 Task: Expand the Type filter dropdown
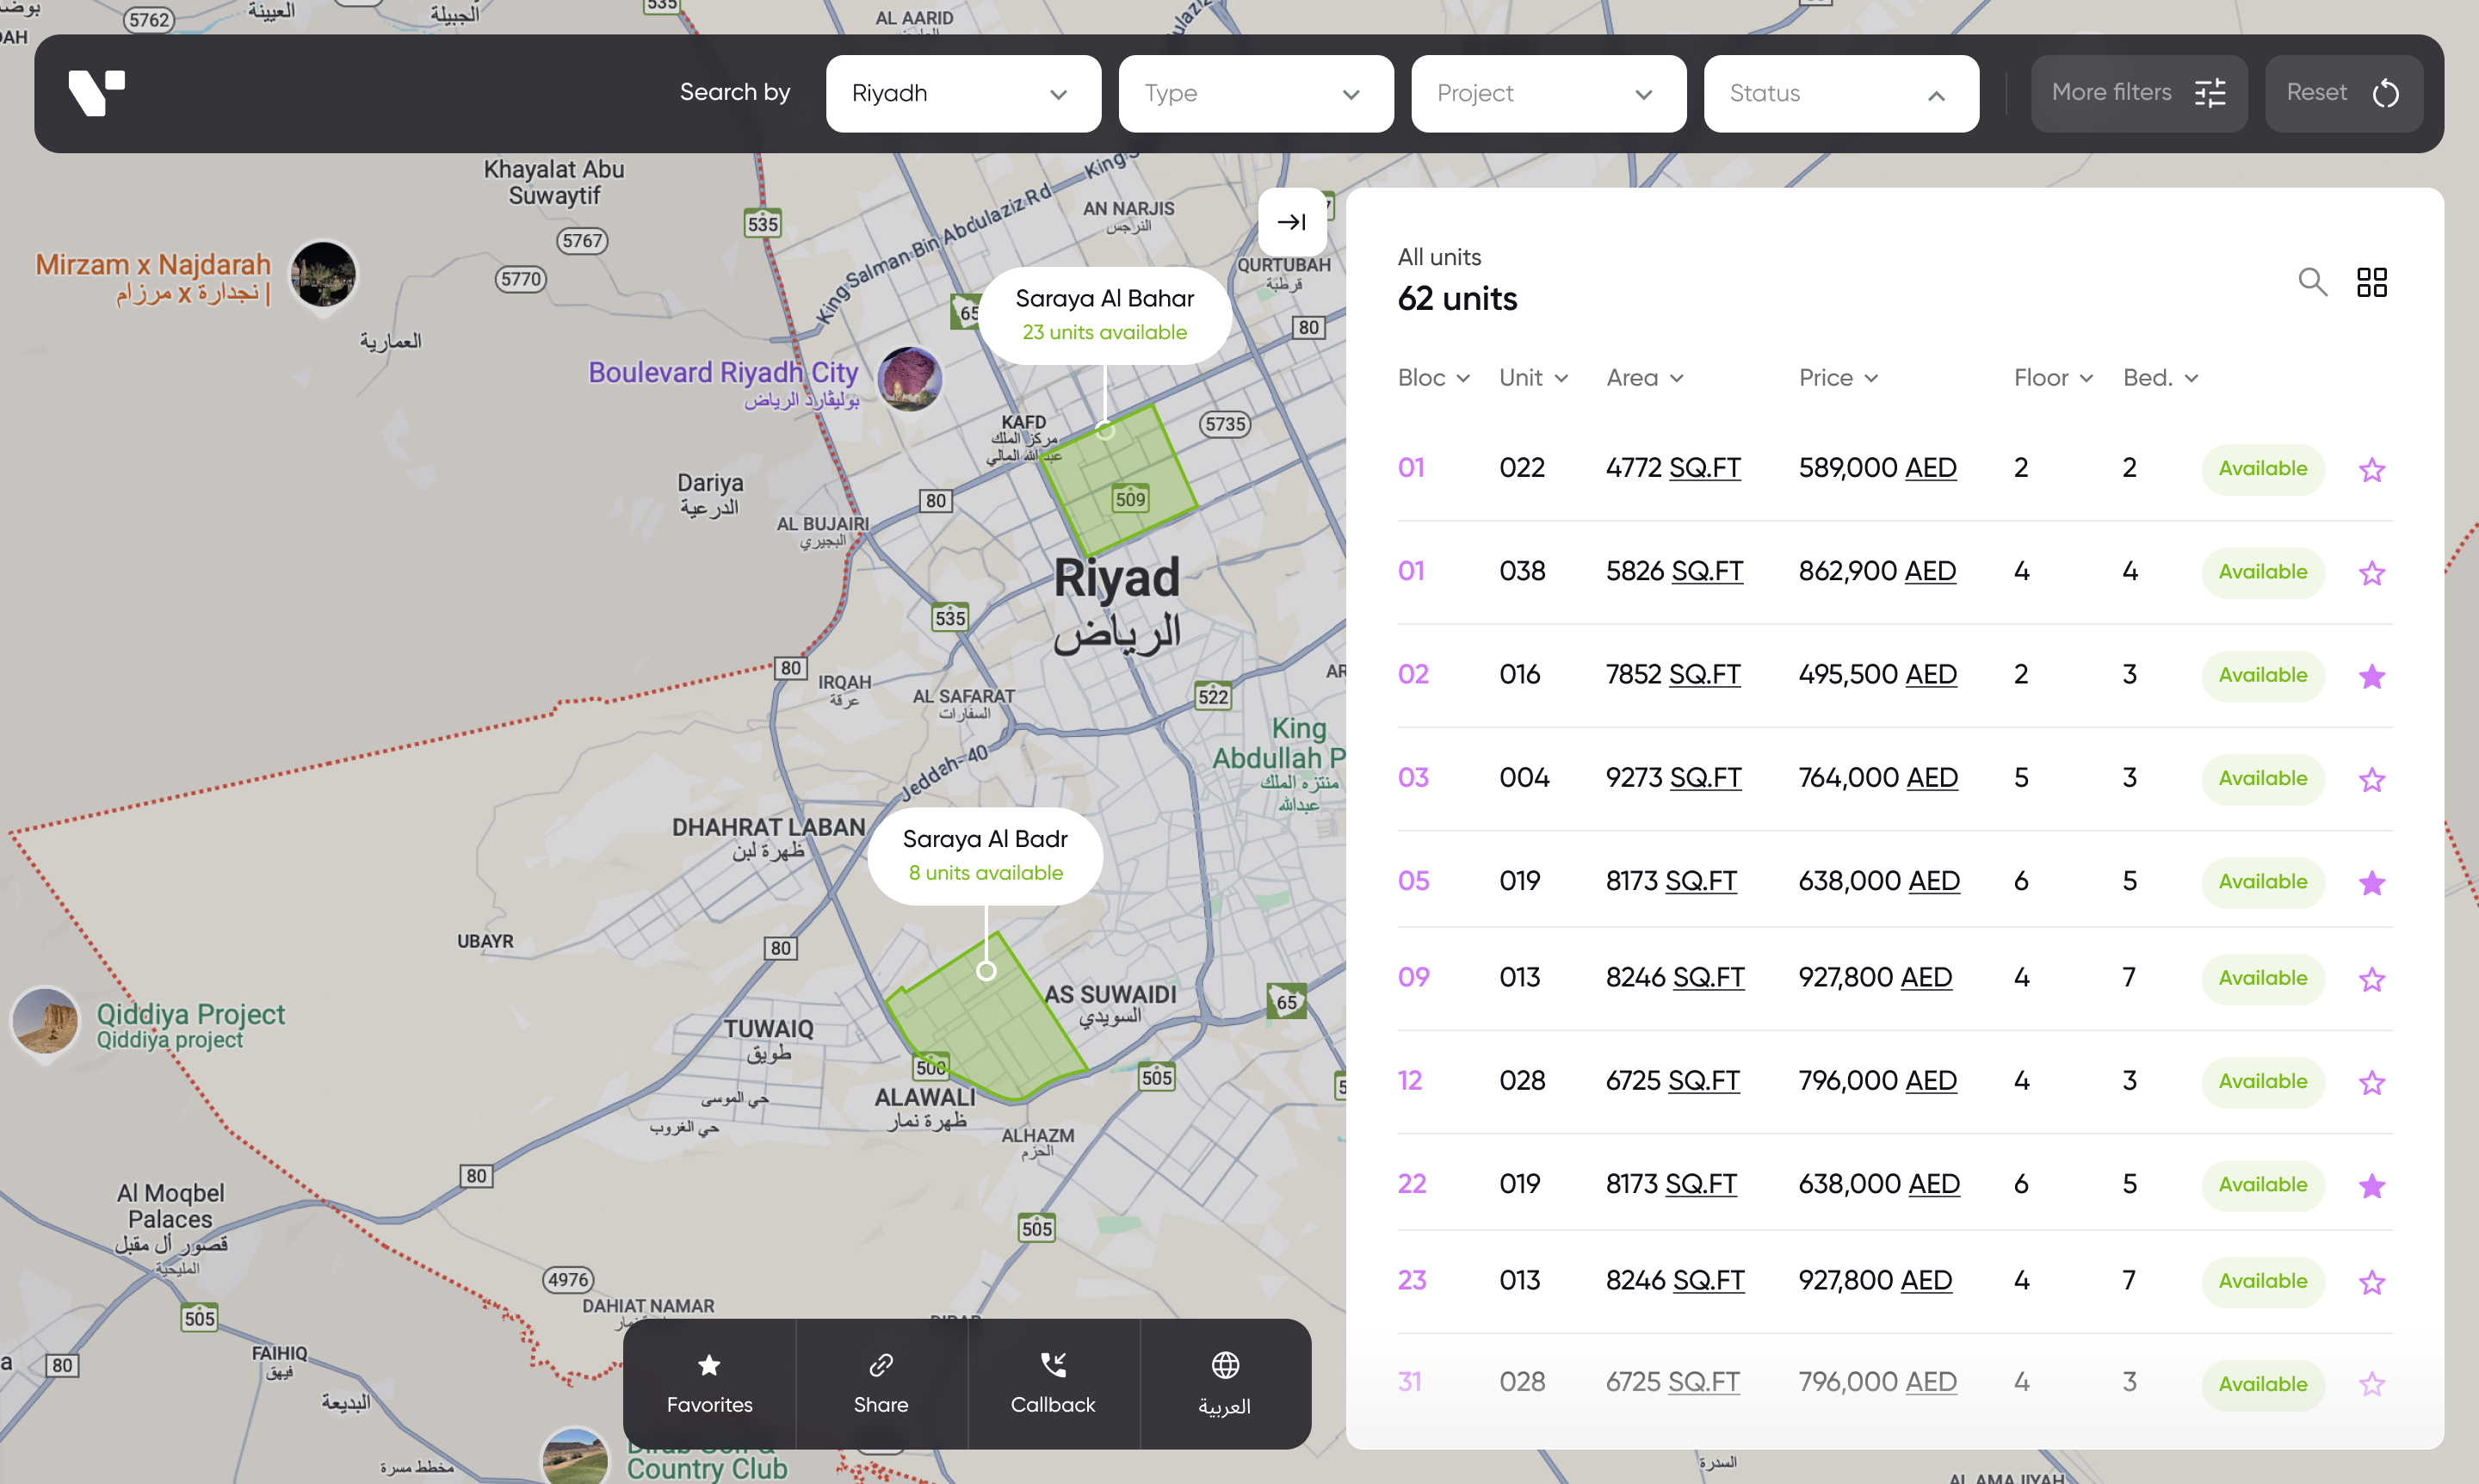coord(1255,94)
